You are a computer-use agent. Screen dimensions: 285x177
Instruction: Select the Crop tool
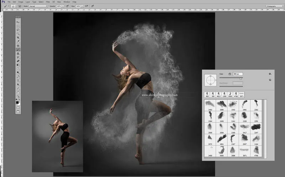click(x=18, y=38)
